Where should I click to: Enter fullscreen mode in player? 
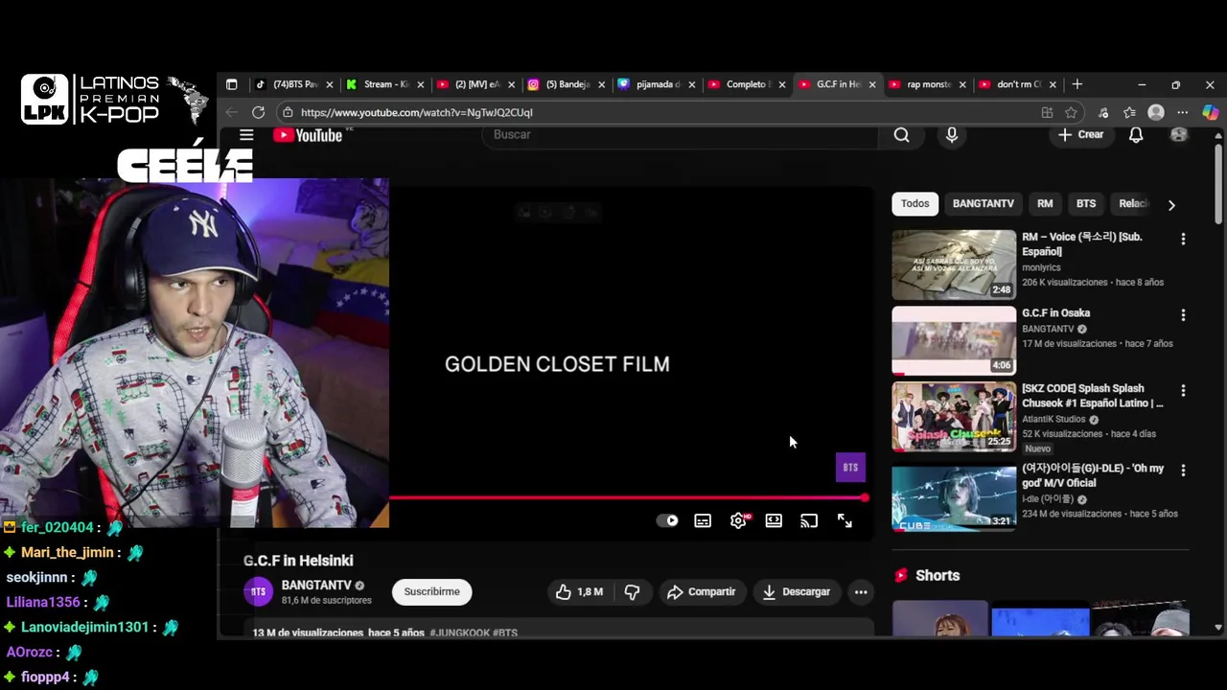845,520
